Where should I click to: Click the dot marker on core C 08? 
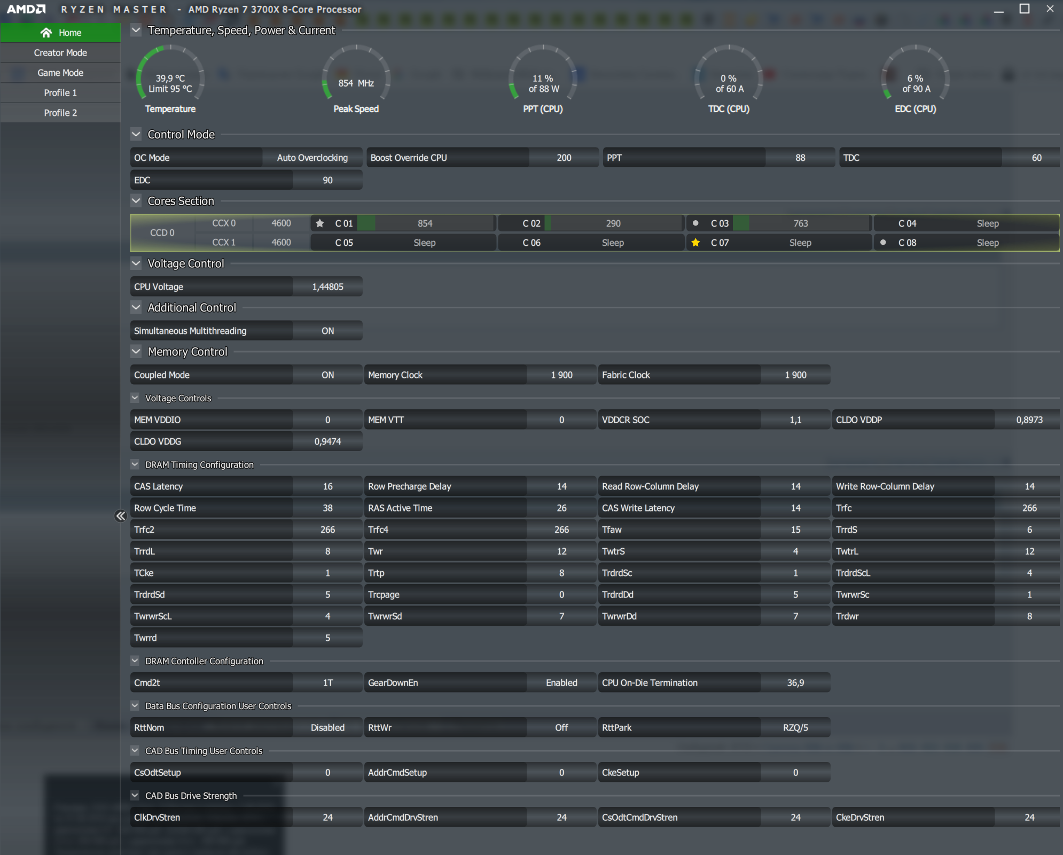pos(883,243)
